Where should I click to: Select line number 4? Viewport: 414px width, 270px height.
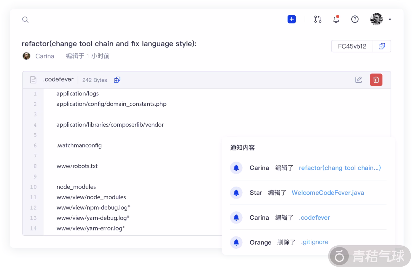(x=35, y=125)
